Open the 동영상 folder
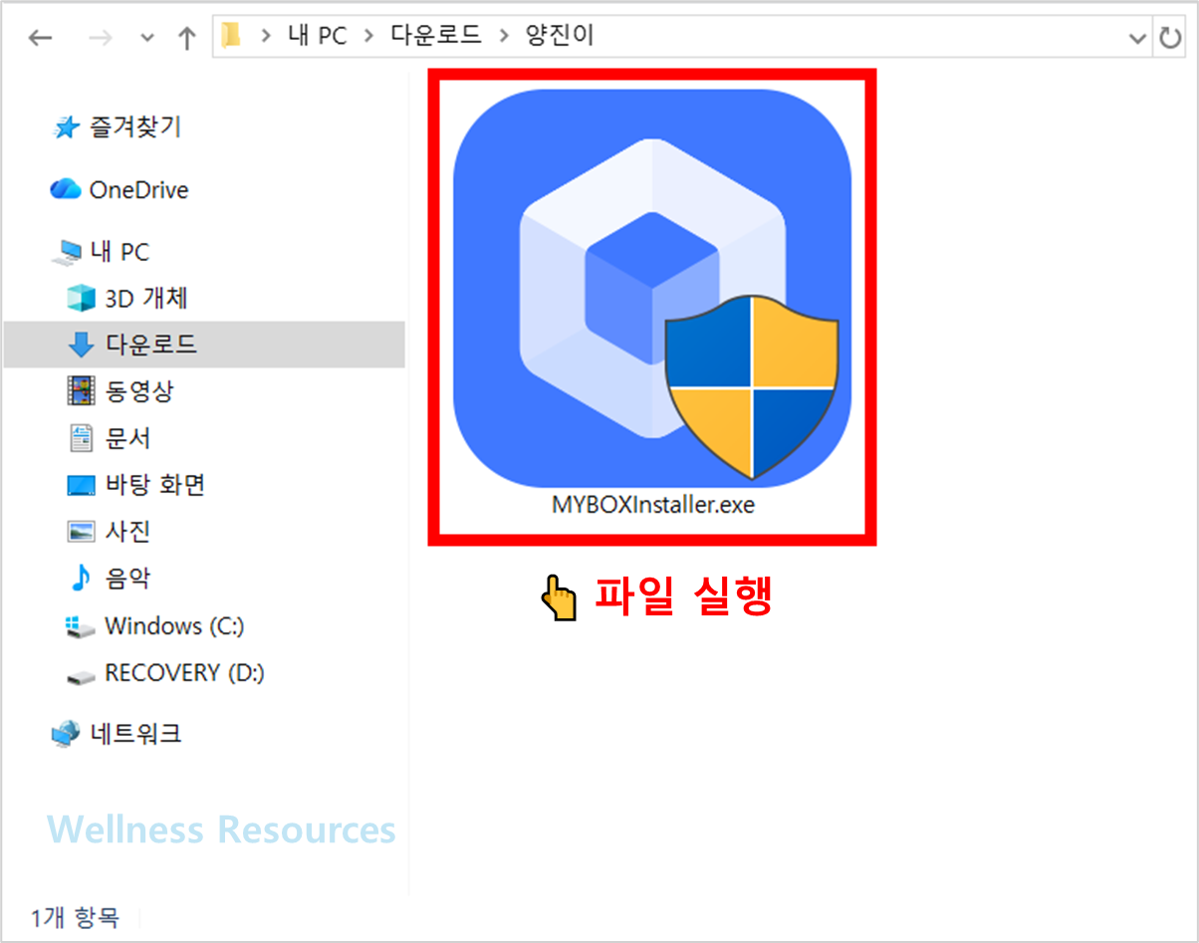 [x=120, y=391]
